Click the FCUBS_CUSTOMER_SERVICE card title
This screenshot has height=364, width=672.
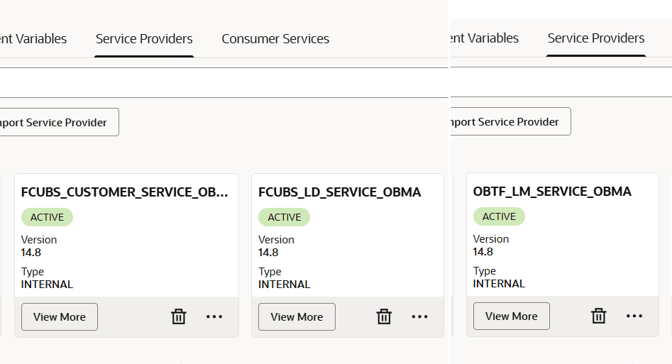(x=125, y=192)
